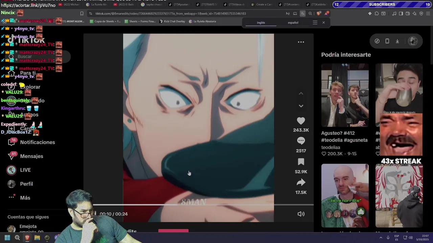
Task: Switch to the (422) El Baile tab
Action: click(124, 4)
